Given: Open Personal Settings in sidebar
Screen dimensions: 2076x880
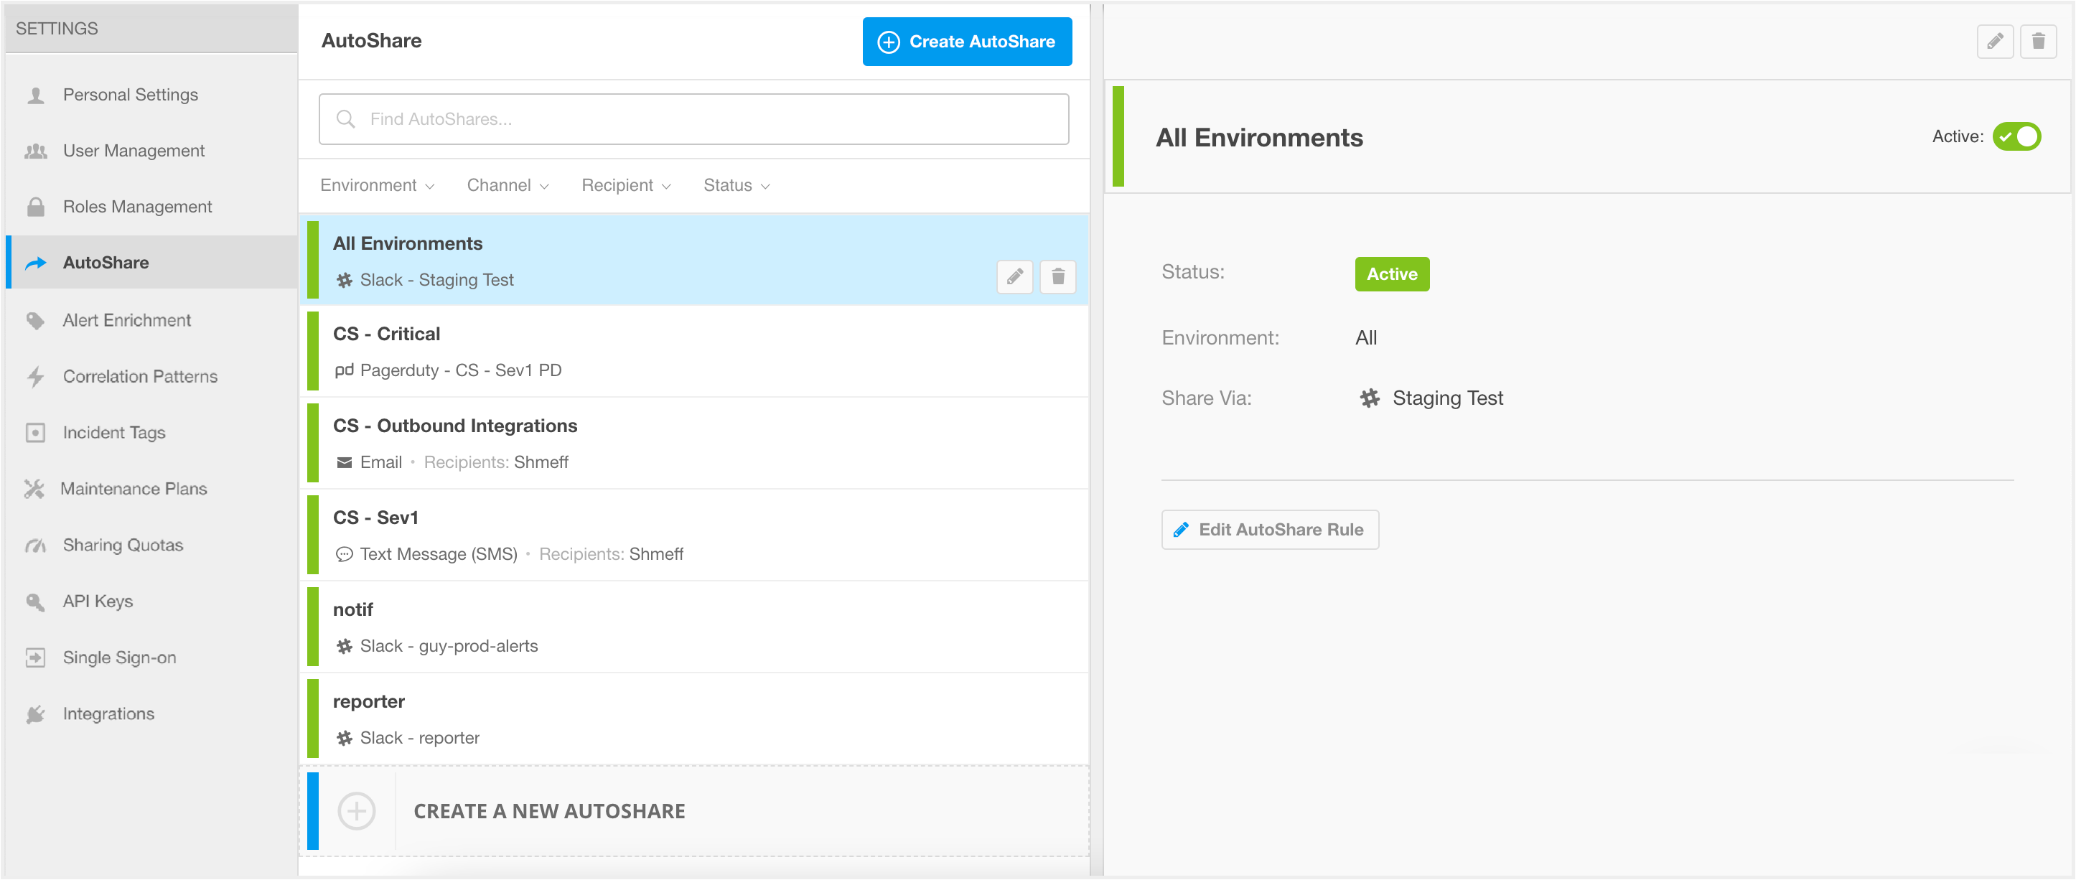Looking at the screenshot, I should pos(130,95).
